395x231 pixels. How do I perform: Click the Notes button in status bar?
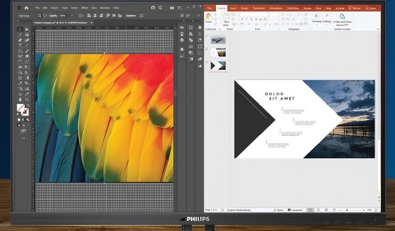pos(278,210)
